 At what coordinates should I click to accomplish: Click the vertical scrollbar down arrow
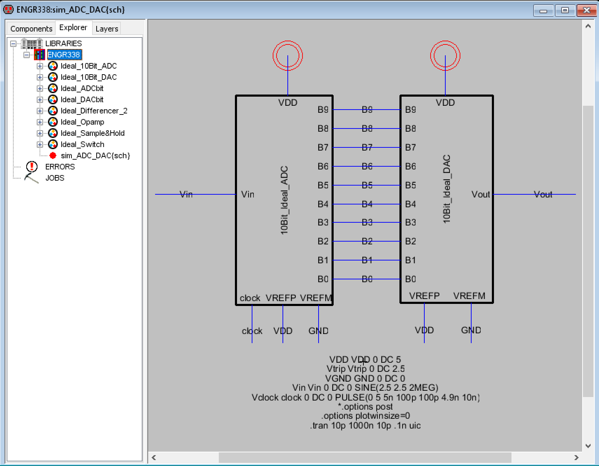(588, 446)
